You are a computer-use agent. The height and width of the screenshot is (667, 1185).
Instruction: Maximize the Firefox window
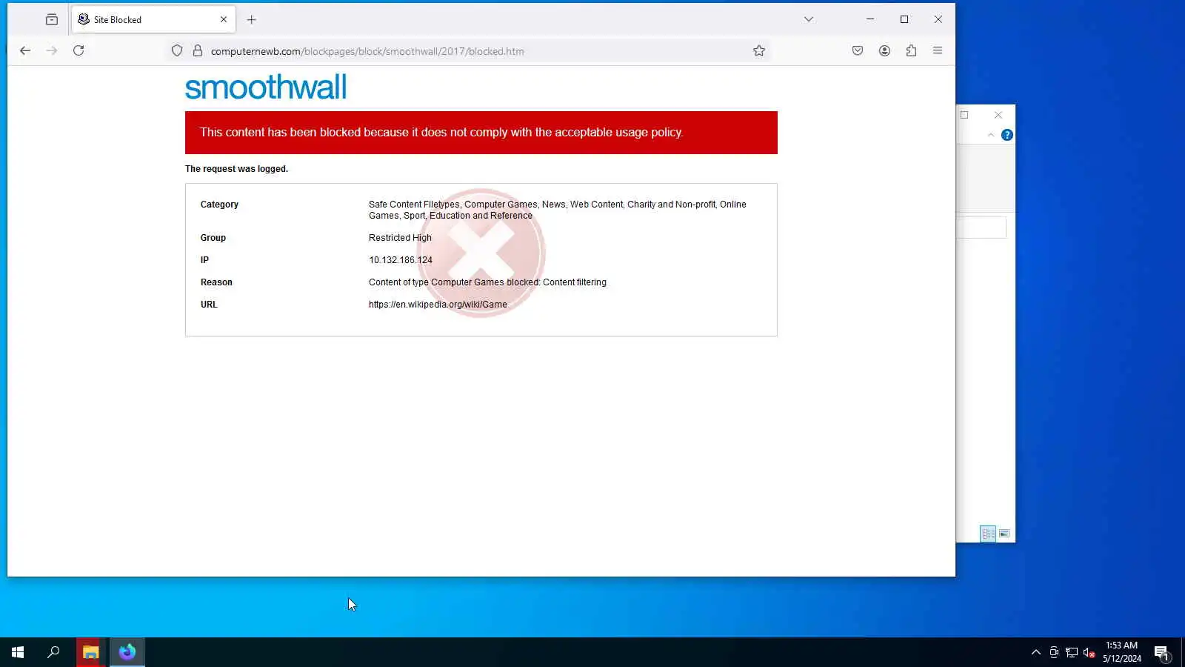pos(904,19)
